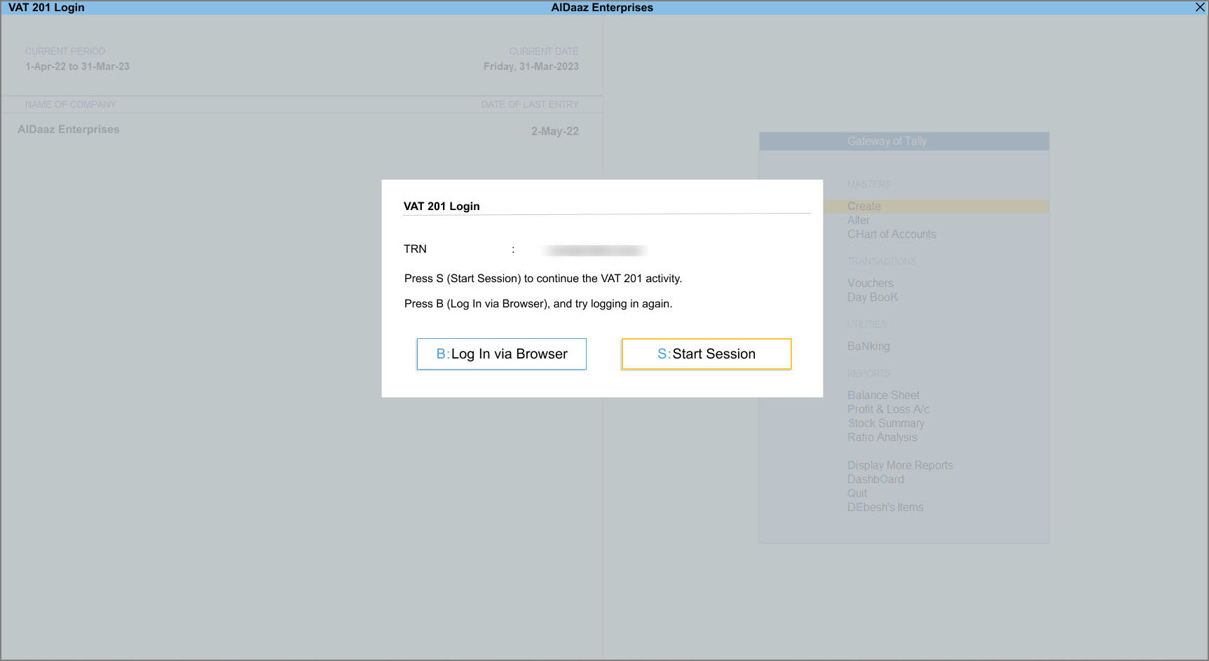Screen dimensions: 1209x661
Task: Open Alter under Masters
Action: tap(858, 220)
